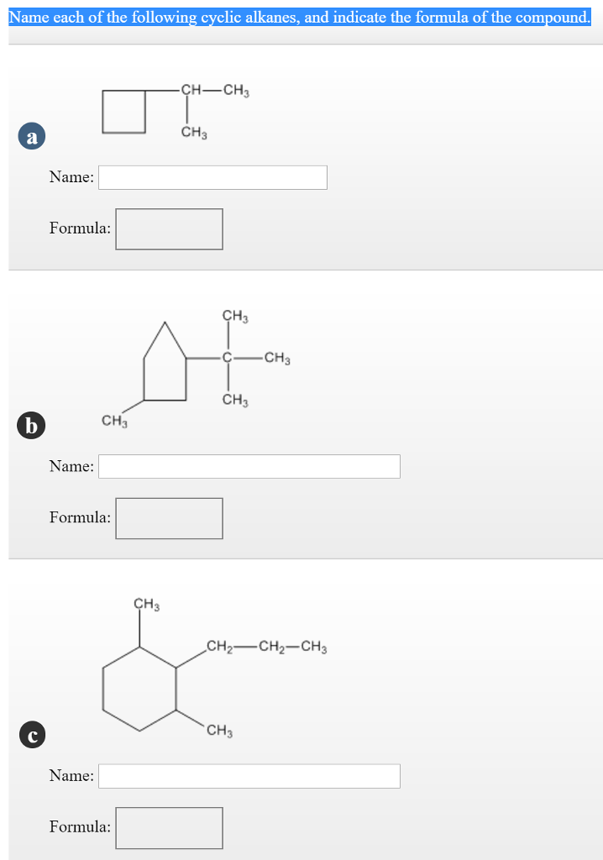Click the cyclobutane square structure in part a
This screenshot has width=603, height=860.
point(123,110)
